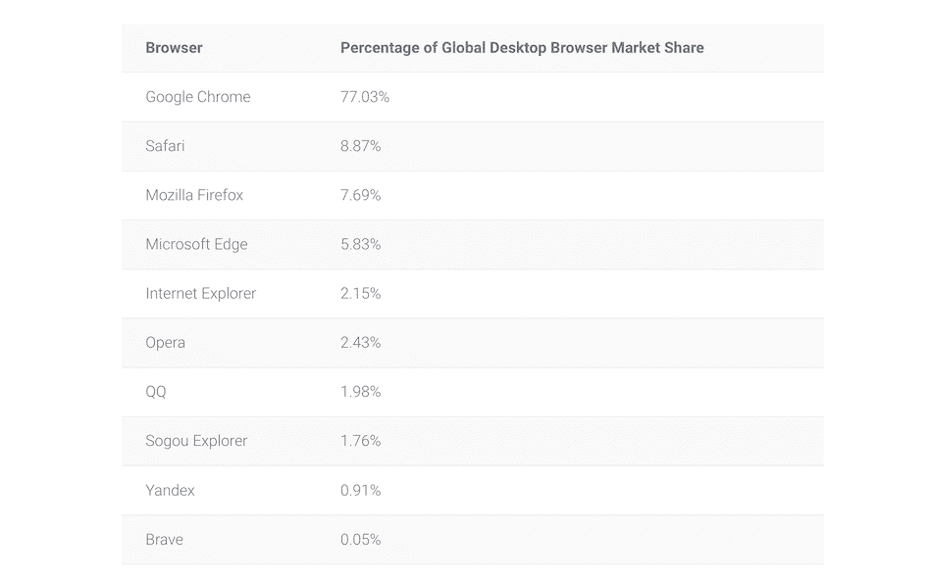Image resolution: width=932 pixels, height=581 pixels.
Task: Select the Sogou Explorer entry
Action: pyautogui.click(x=196, y=441)
